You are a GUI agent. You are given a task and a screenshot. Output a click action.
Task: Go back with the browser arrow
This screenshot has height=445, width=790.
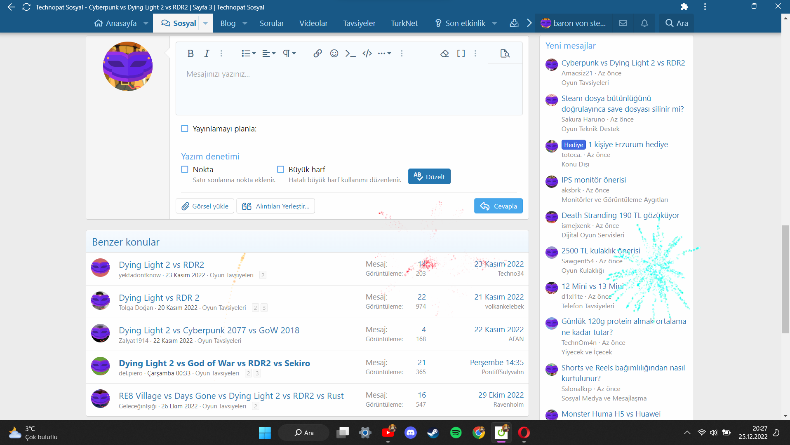pos(11,7)
